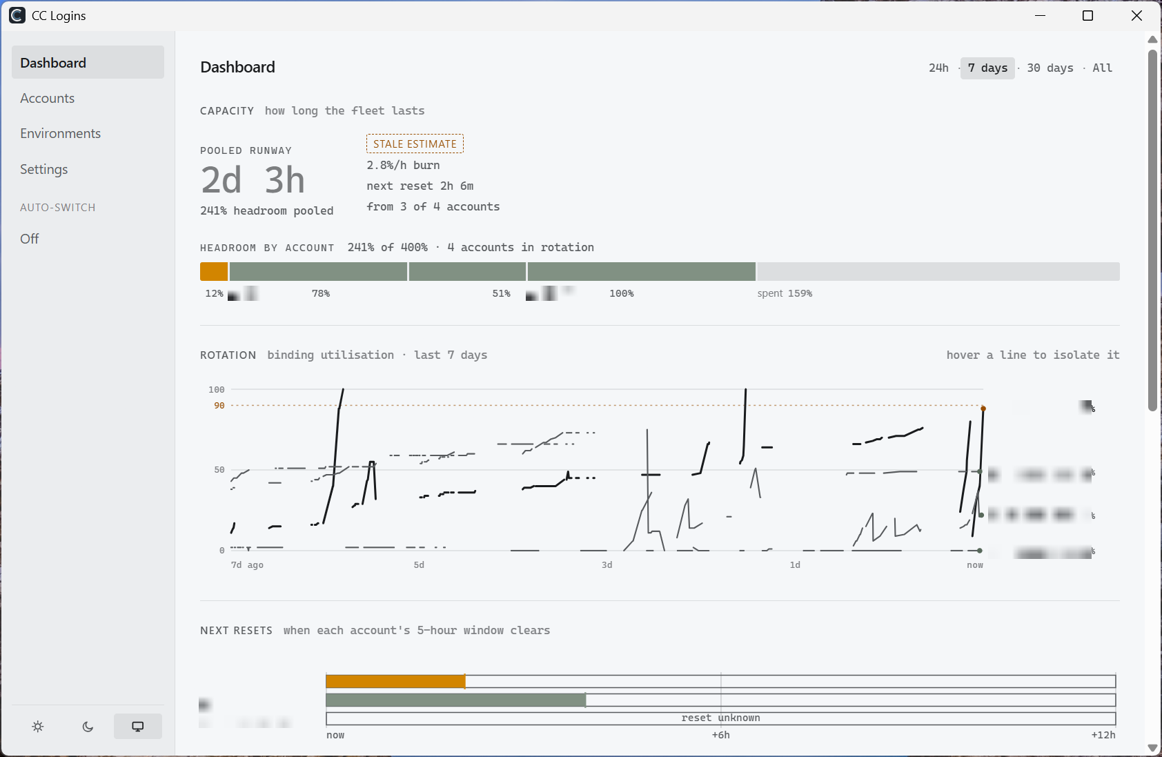The image size is (1162, 757).
Task: Maximize the CC Logins window
Action: [1088, 15]
